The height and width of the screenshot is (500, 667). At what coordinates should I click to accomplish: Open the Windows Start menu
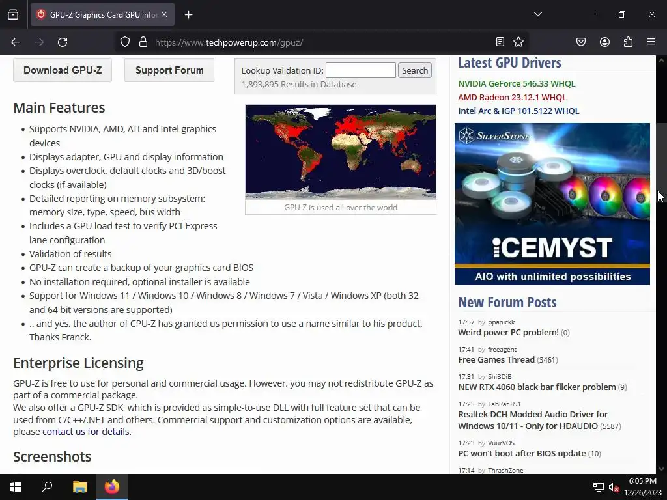point(16,487)
